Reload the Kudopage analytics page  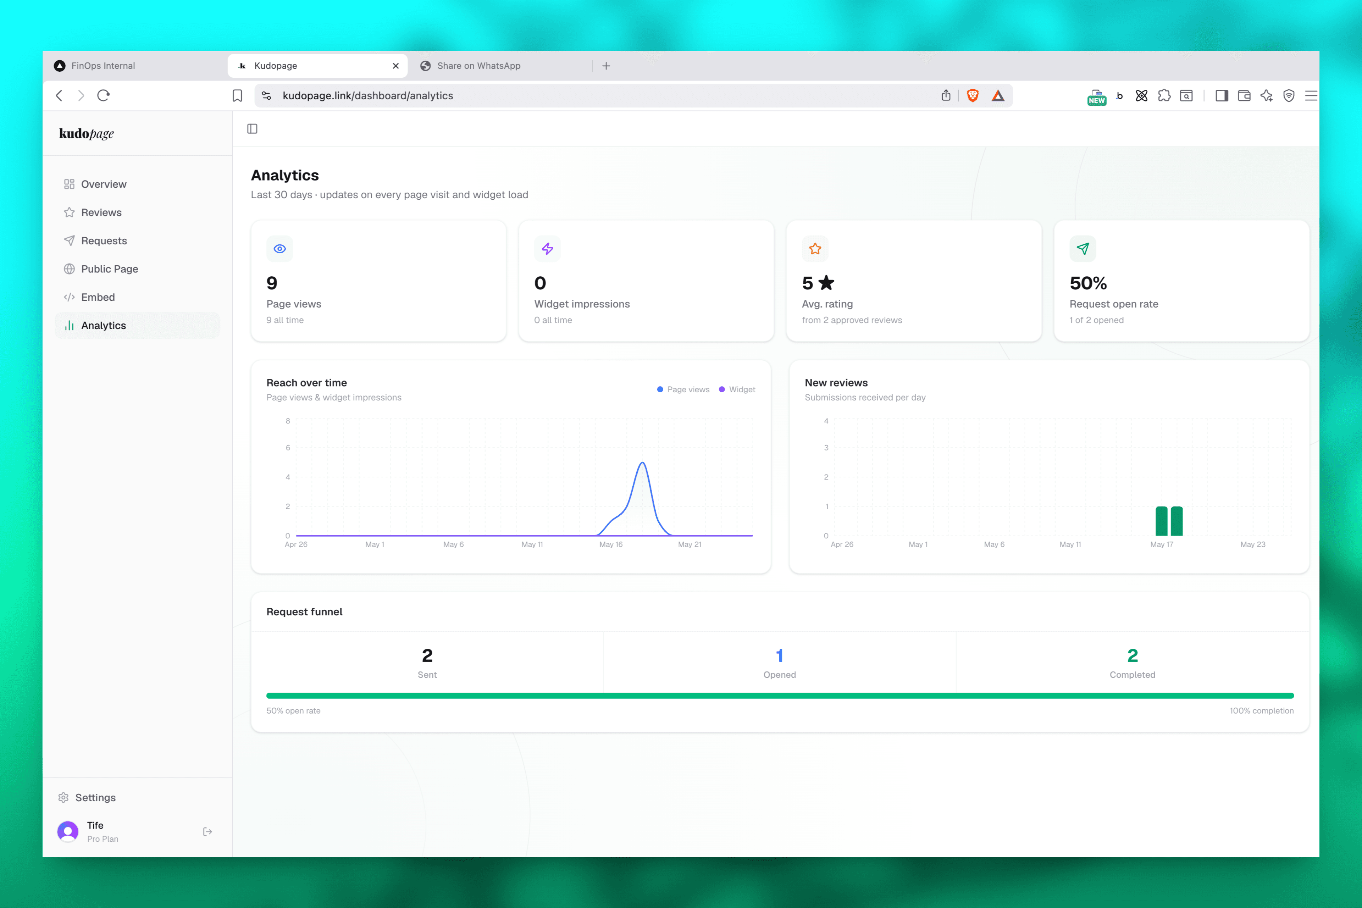(x=104, y=95)
